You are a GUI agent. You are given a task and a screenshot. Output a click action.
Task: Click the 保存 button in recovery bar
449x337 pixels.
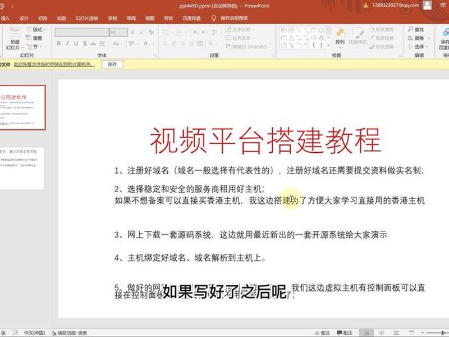pos(112,64)
